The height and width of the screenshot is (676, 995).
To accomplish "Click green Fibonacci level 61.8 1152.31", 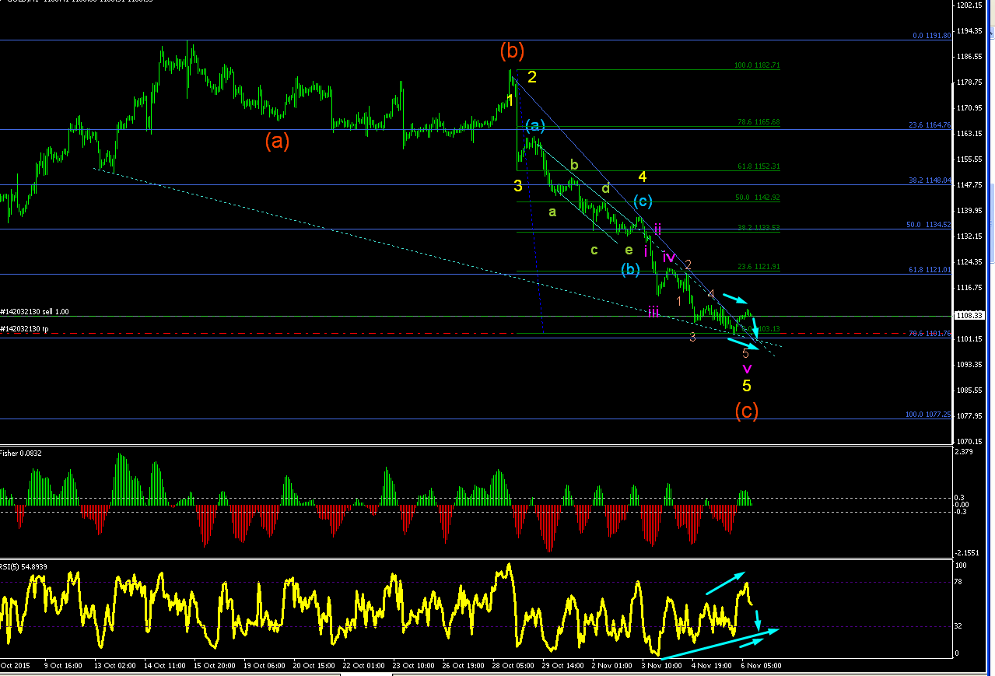I will click(x=759, y=166).
